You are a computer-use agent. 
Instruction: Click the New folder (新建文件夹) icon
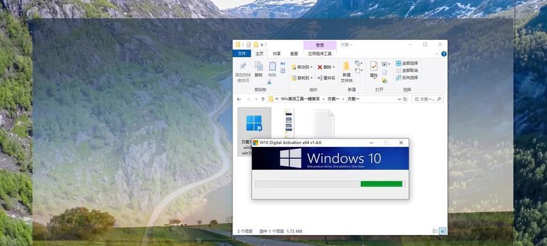coord(346,66)
